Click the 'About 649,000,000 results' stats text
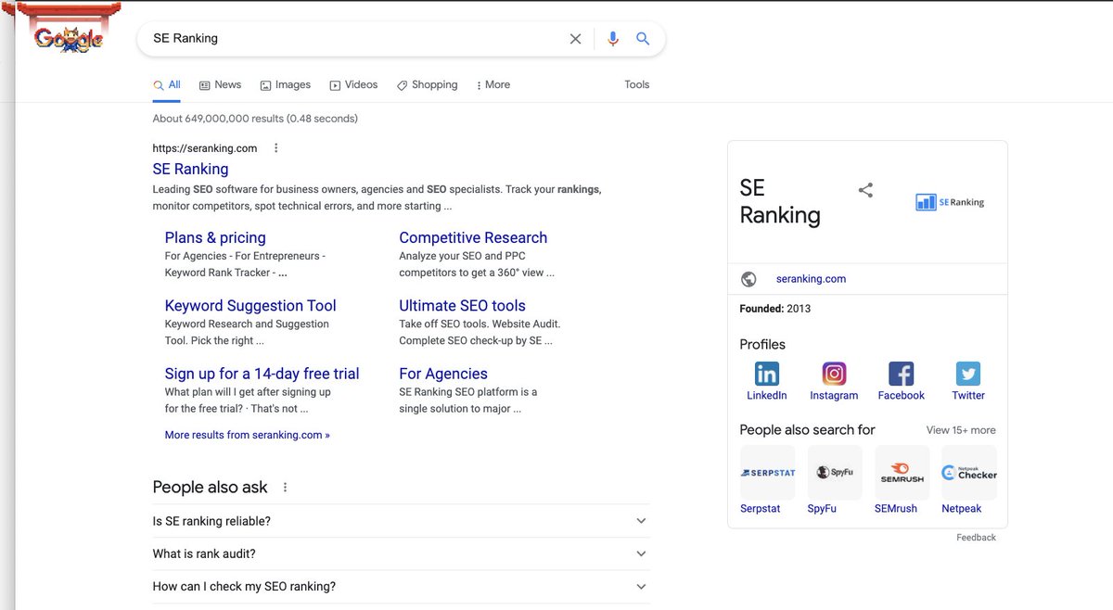The width and height of the screenshot is (1113, 610). point(255,119)
